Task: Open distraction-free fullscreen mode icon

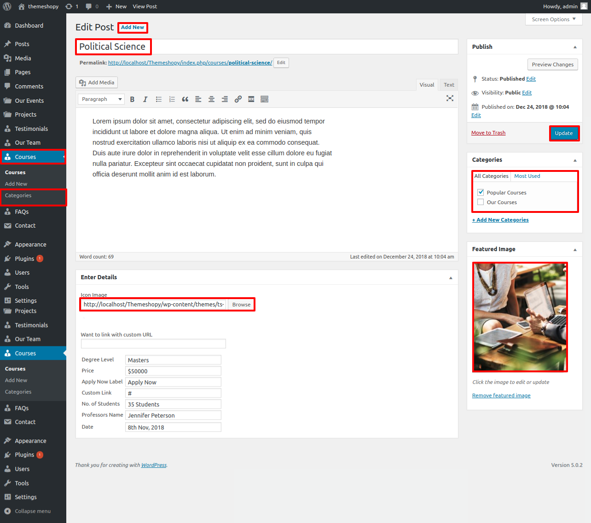Action: click(x=450, y=98)
